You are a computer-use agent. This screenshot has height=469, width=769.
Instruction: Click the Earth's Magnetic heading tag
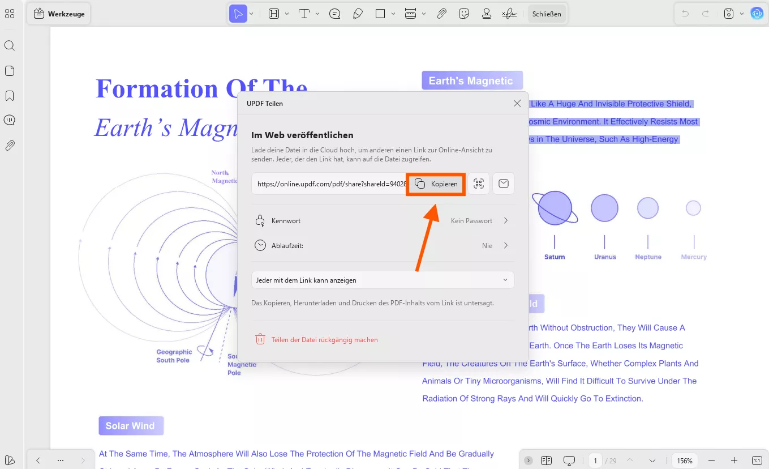tap(471, 80)
